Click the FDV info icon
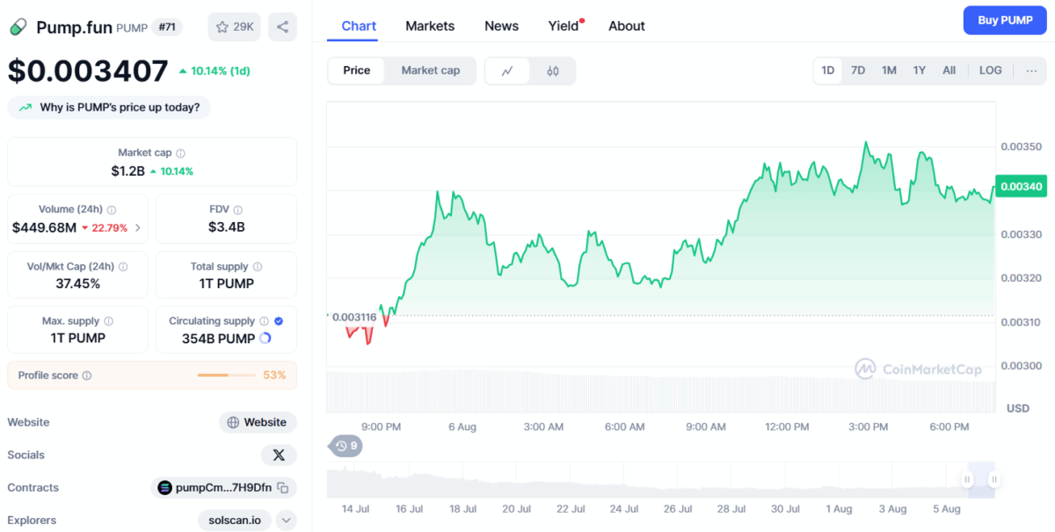This screenshot has height=532, width=1055. [x=238, y=210]
